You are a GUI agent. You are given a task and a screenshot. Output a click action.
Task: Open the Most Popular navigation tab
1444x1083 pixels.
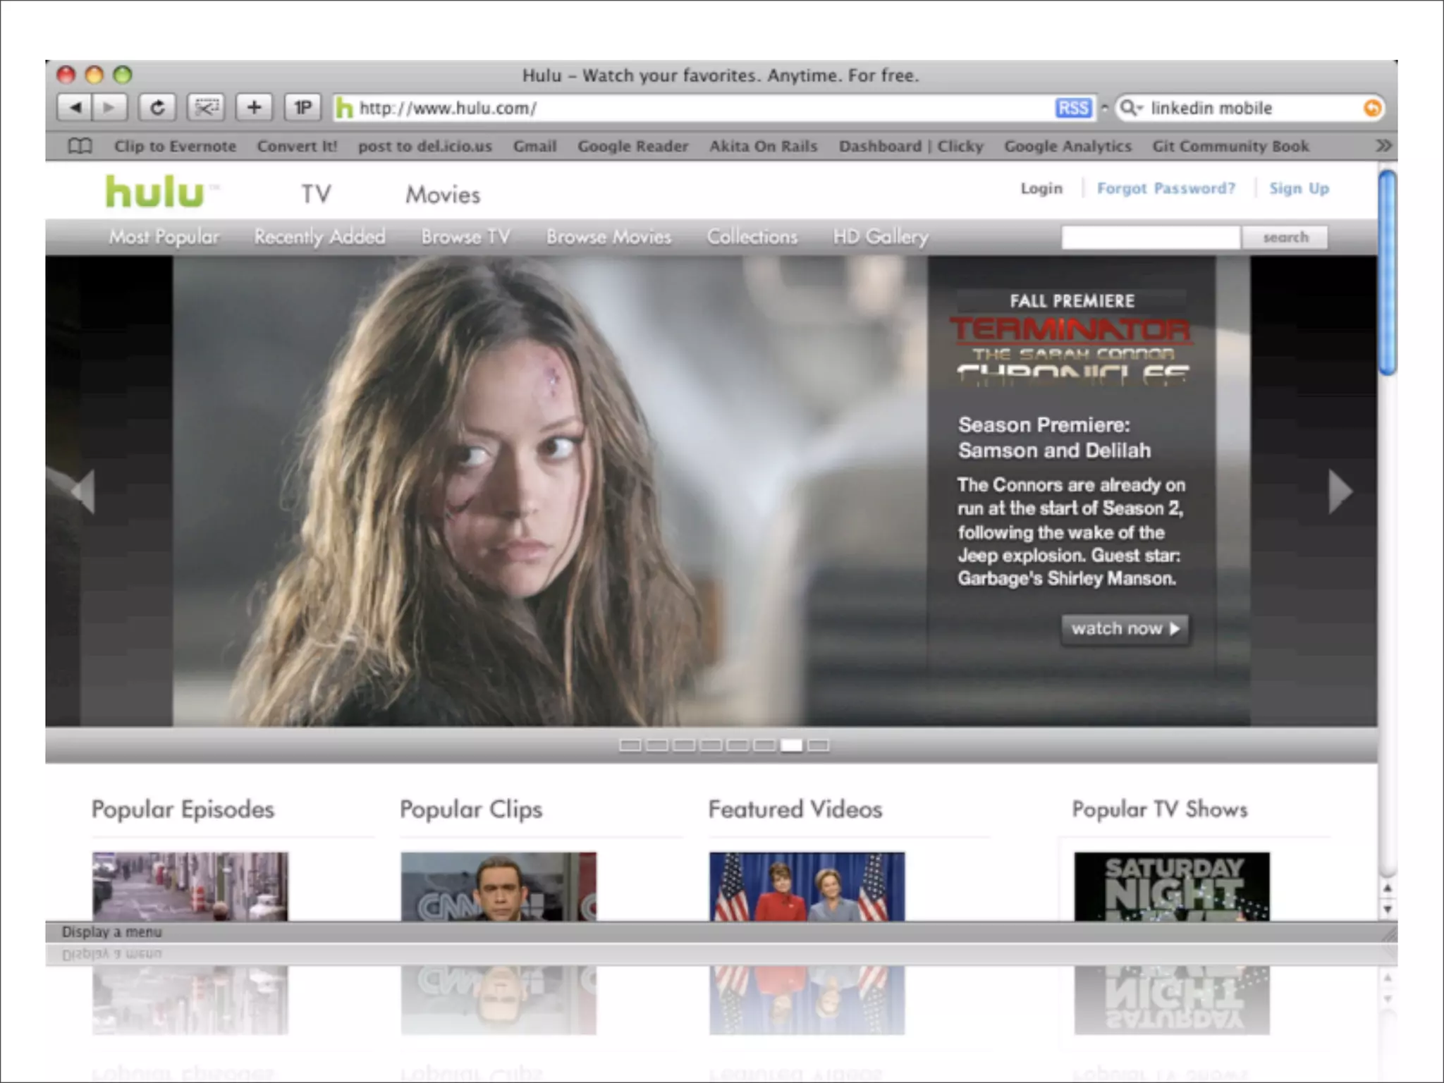point(164,237)
